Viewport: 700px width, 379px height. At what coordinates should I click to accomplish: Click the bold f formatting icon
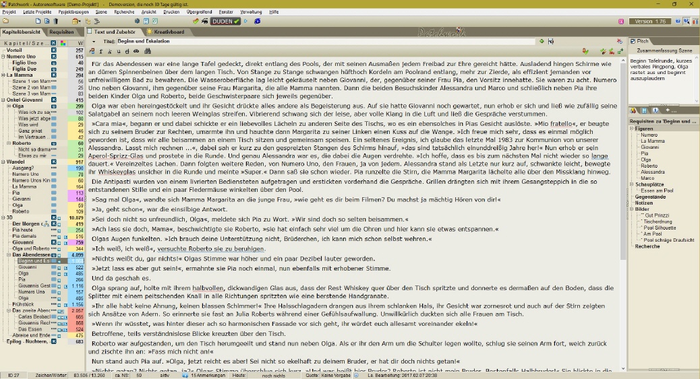coord(101,51)
